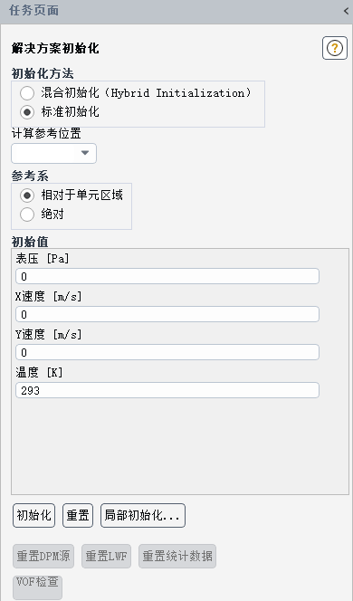The width and height of the screenshot is (353, 601).
Task: Select 相对于单元区域 reference frame
Action: tap(27, 196)
